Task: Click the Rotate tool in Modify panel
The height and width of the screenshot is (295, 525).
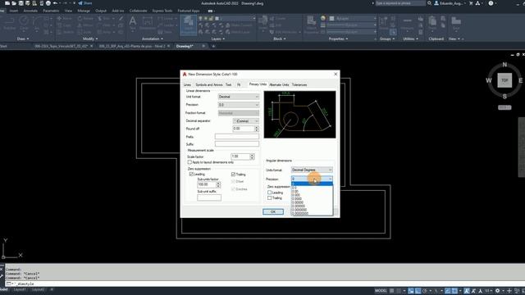Action: pyautogui.click(x=84, y=18)
